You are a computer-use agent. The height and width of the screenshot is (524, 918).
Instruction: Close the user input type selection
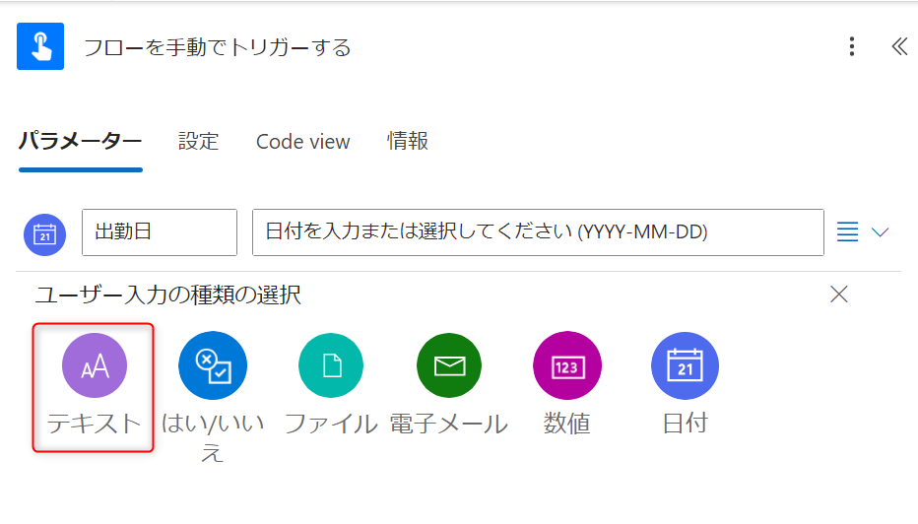coord(839,294)
